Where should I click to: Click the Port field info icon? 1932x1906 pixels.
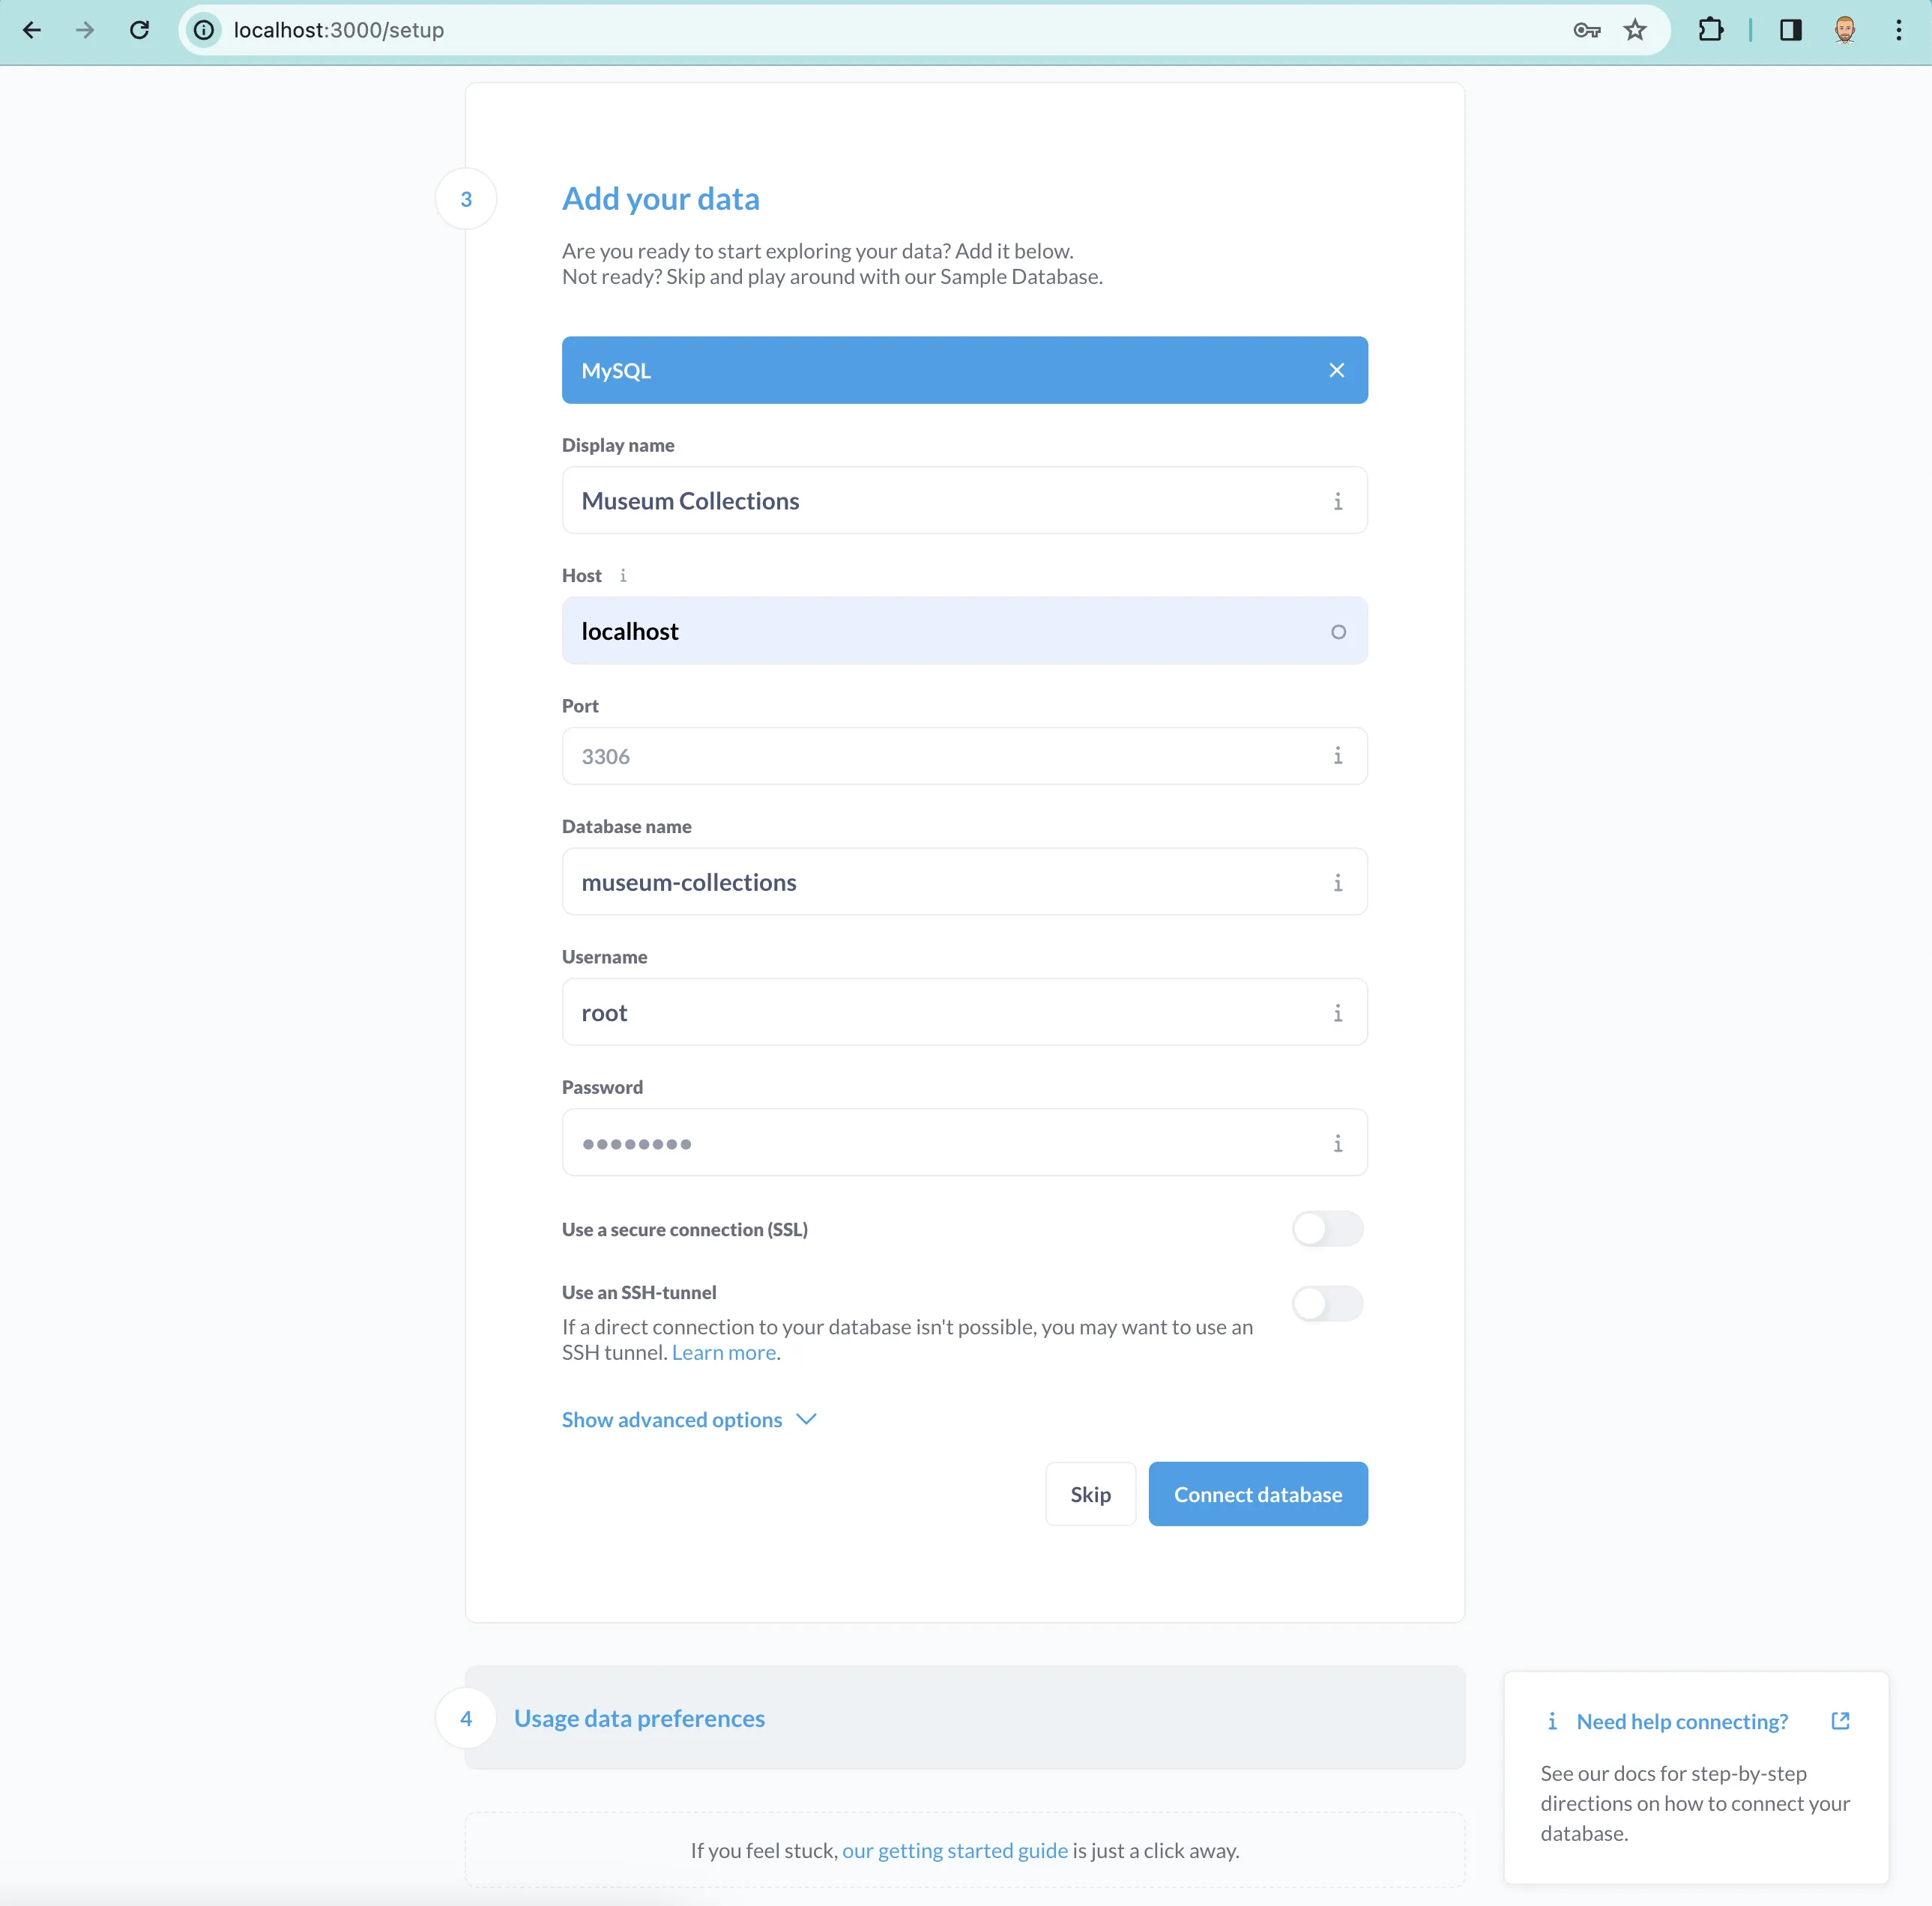(x=1337, y=756)
